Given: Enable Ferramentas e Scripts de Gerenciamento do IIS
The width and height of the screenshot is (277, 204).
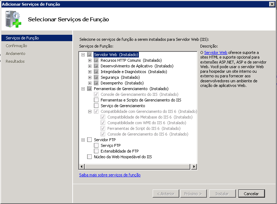Looking at the screenshot, I should click(x=96, y=100).
